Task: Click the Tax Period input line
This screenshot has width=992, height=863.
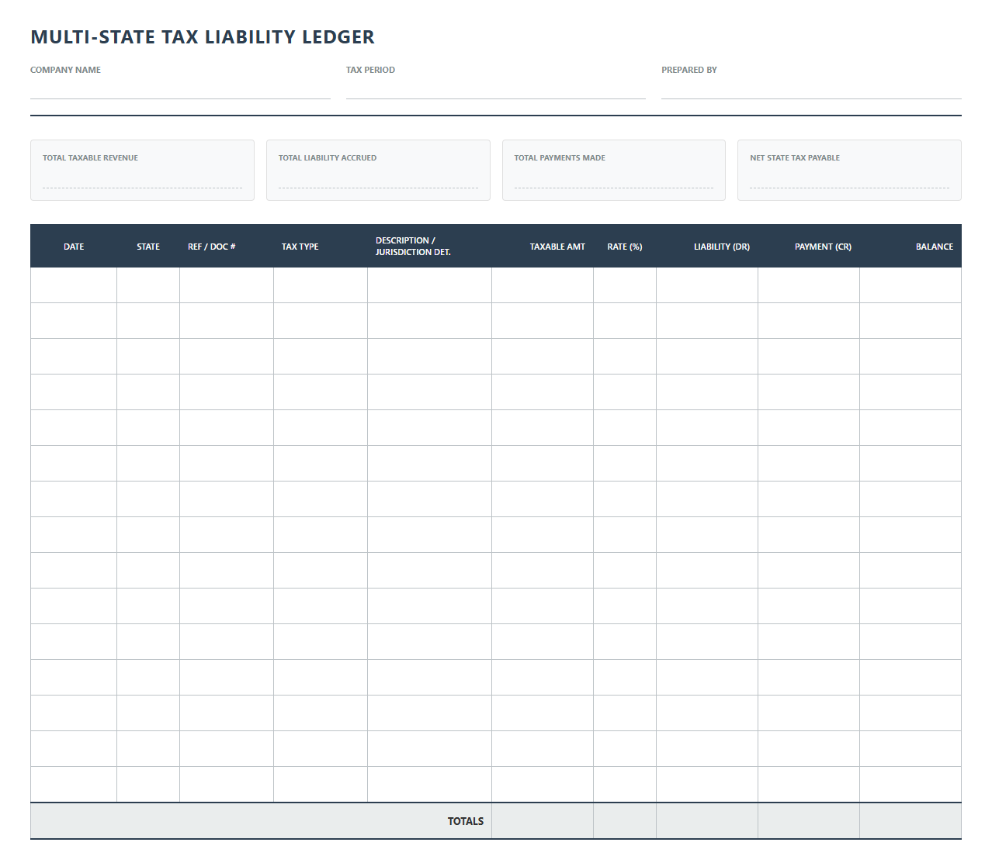Action: (495, 88)
